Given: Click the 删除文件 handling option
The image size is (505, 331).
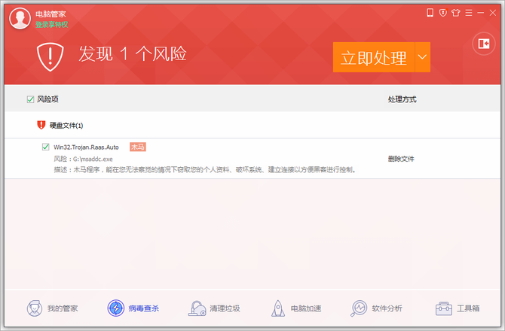Looking at the screenshot, I should click(x=401, y=159).
